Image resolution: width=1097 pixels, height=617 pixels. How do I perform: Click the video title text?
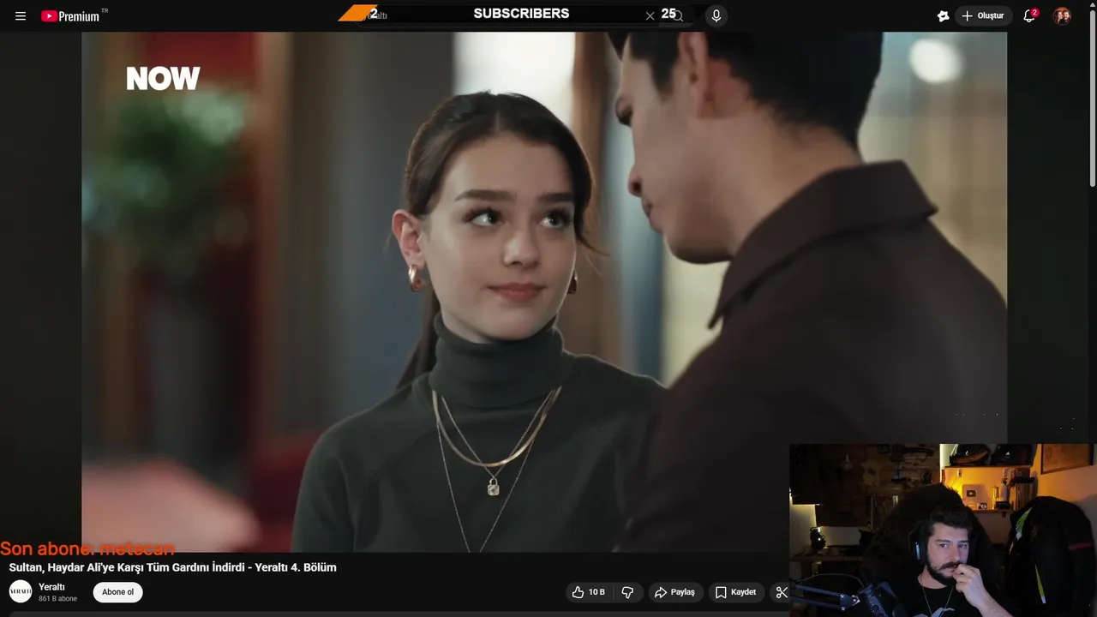tap(172, 567)
